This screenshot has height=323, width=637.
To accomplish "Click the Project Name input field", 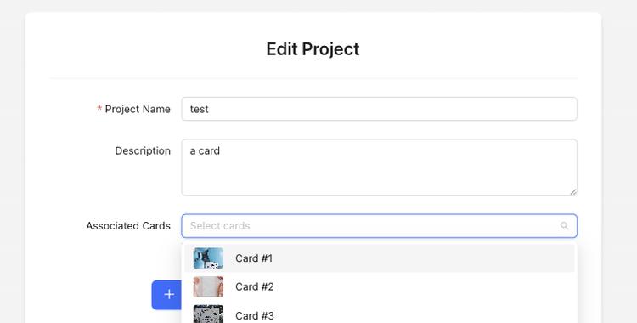I will [379, 109].
